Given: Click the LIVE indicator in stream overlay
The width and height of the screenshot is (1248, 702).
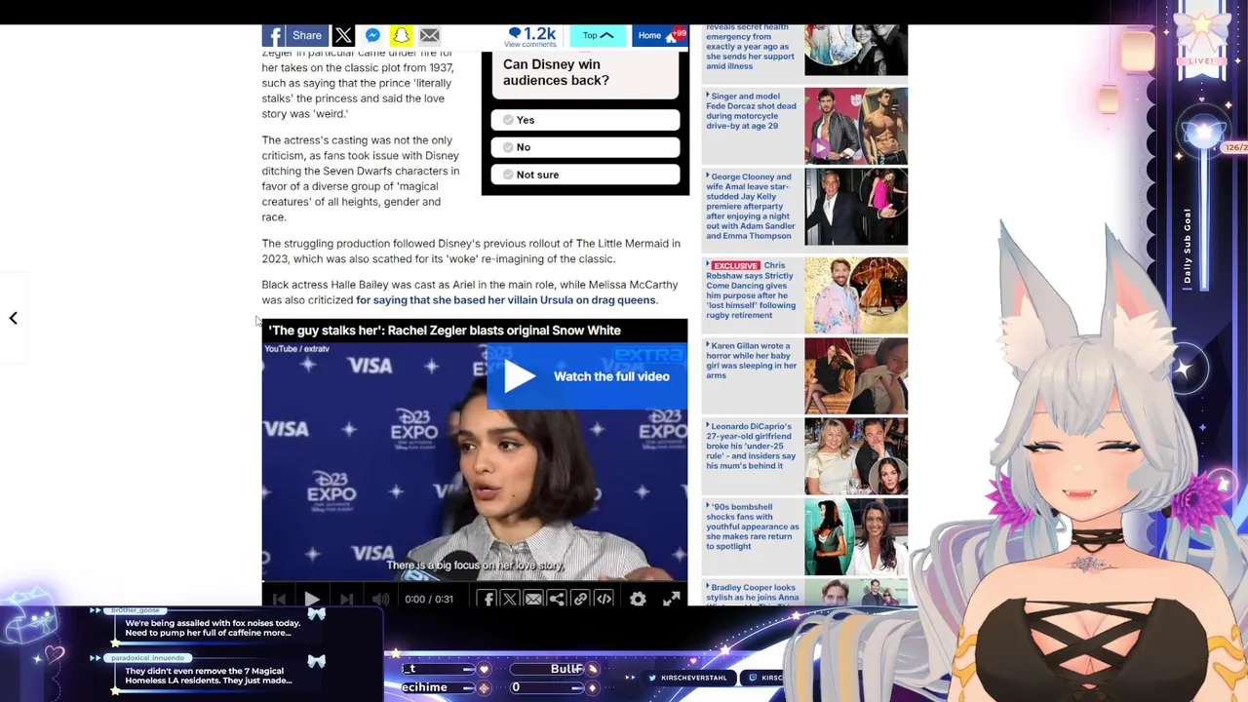Looking at the screenshot, I should 1201,61.
